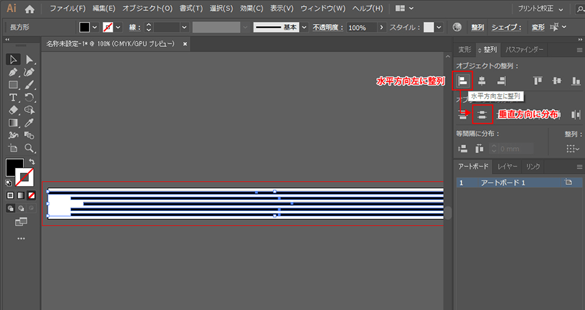
Task: Click シェイプ link in control bar
Action: click(x=506, y=27)
